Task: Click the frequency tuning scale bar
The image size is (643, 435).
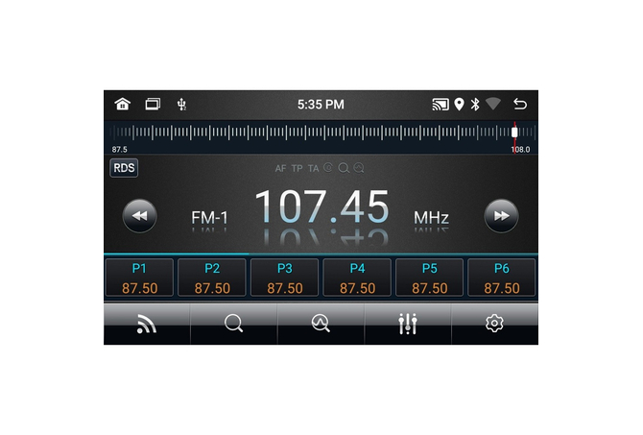Action: (321, 133)
